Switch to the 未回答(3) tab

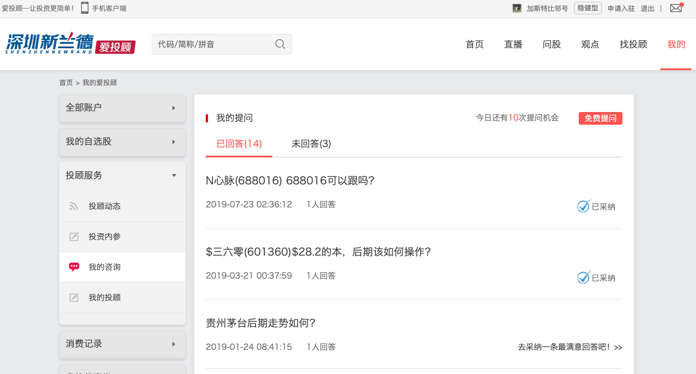pos(311,144)
